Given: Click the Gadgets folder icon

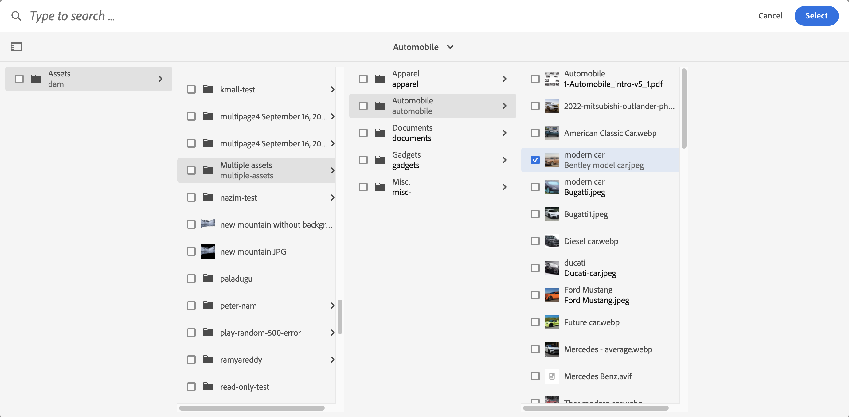Looking at the screenshot, I should (380, 160).
